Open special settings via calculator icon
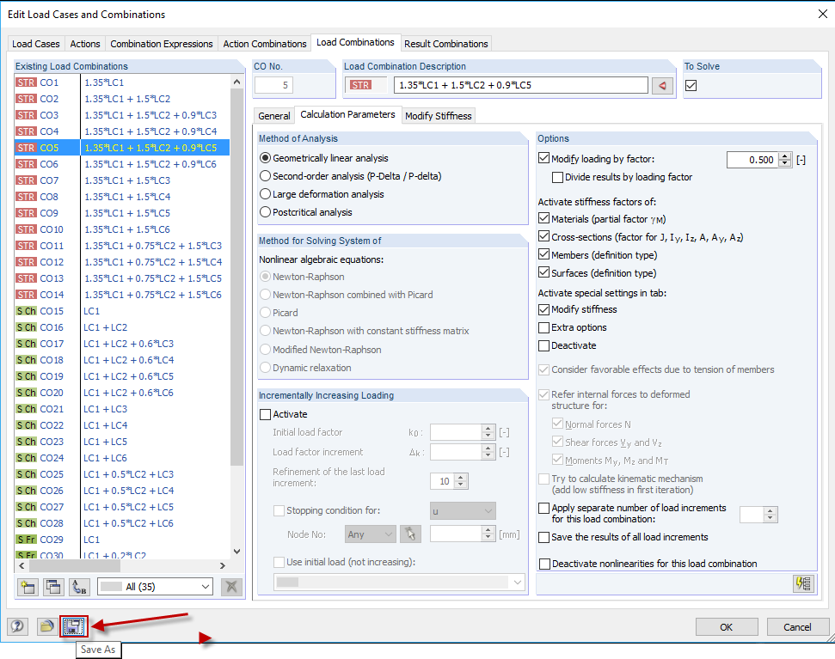The height and width of the screenshot is (659, 835). (x=803, y=583)
